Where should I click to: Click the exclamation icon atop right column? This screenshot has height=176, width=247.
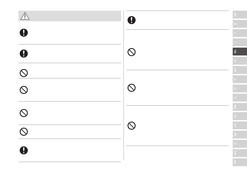pos(132,20)
